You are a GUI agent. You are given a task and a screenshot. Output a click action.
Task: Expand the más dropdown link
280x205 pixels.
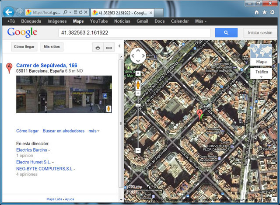(94, 131)
